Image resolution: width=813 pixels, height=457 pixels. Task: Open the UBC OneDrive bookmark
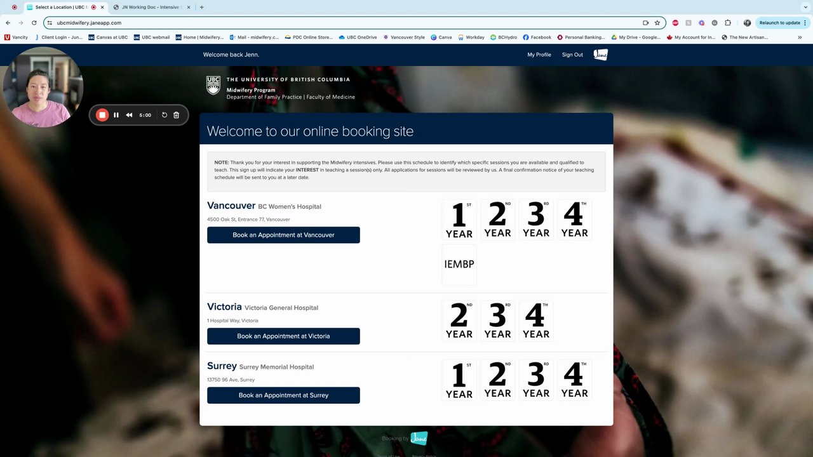[x=358, y=37]
